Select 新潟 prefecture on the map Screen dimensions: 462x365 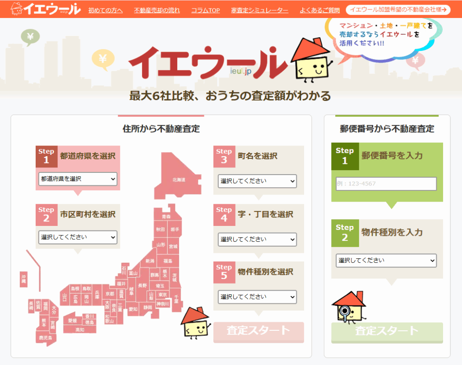click(x=149, y=261)
